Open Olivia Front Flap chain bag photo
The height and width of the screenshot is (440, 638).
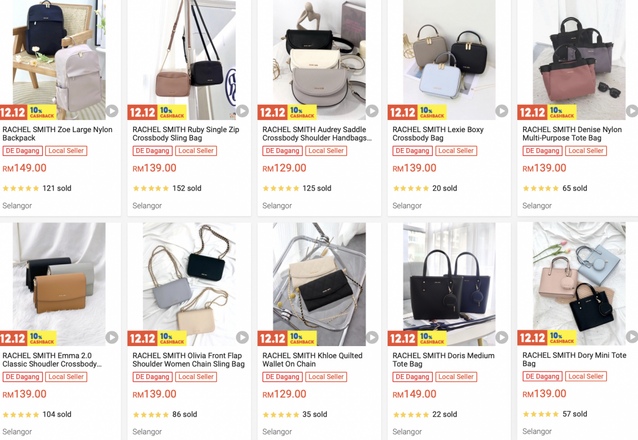click(x=189, y=284)
